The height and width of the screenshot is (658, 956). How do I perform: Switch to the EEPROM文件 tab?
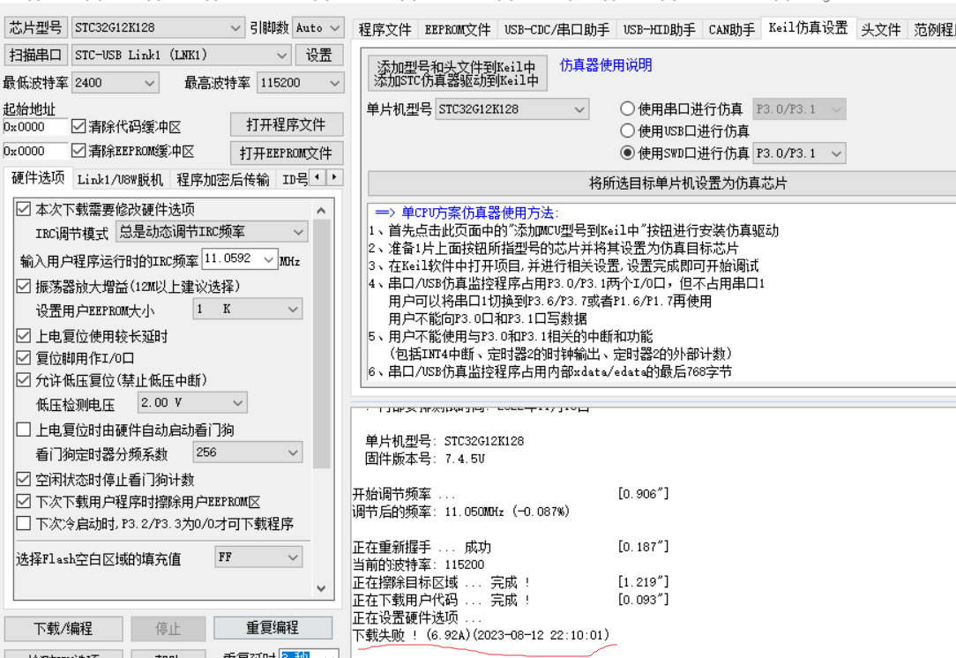pos(457,29)
